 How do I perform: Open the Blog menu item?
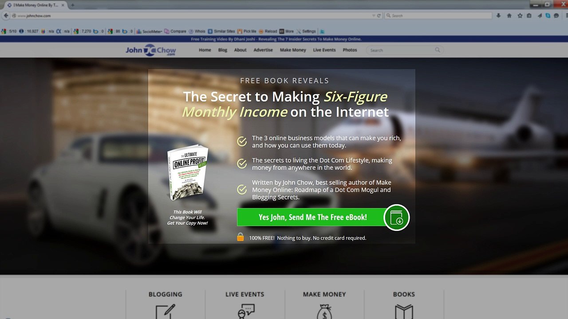[223, 50]
